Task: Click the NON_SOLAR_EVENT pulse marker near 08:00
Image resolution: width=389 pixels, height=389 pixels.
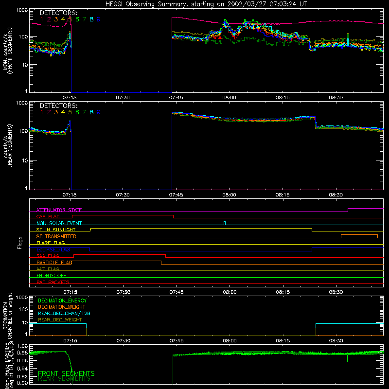Action: coord(225,223)
